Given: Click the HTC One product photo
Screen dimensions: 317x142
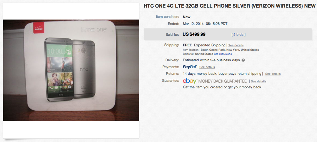Looking at the screenshot, I should pyautogui.click(x=71, y=70).
